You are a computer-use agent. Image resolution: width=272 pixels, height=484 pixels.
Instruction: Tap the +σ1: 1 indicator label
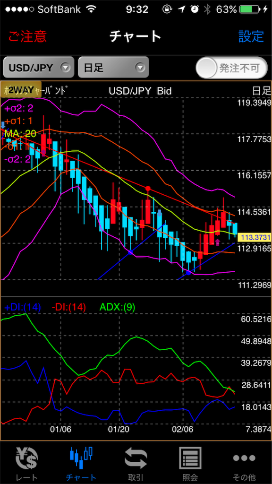coord(18,121)
